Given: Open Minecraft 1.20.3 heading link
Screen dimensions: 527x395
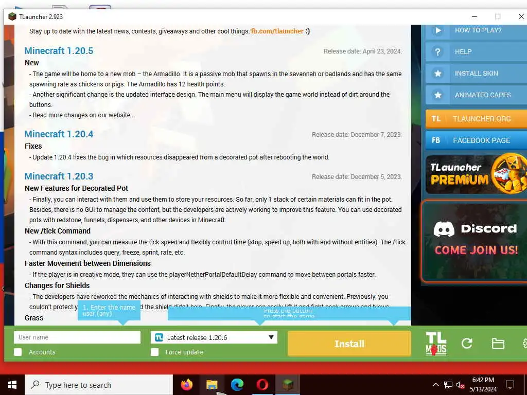Looking at the screenshot, I should [x=59, y=176].
